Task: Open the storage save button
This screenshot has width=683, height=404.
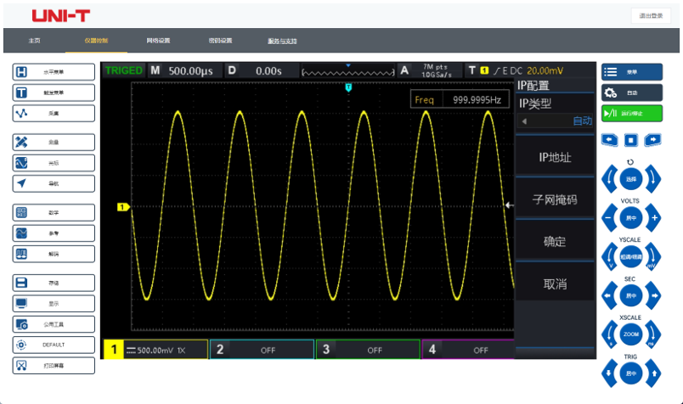Action: pos(53,282)
